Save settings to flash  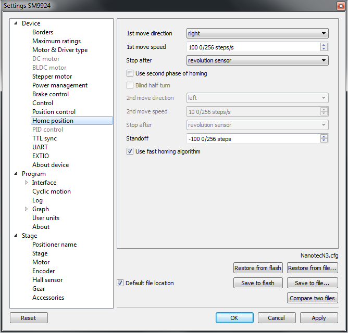point(258,283)
